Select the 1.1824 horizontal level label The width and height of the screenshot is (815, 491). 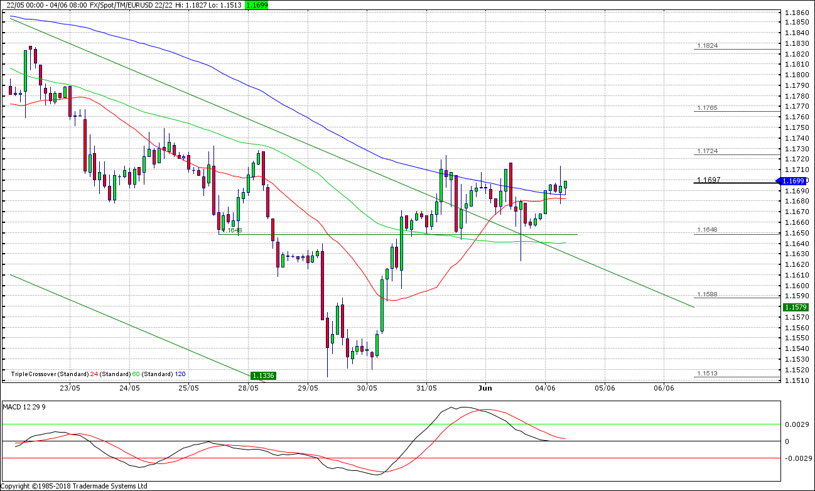[706, 46]
